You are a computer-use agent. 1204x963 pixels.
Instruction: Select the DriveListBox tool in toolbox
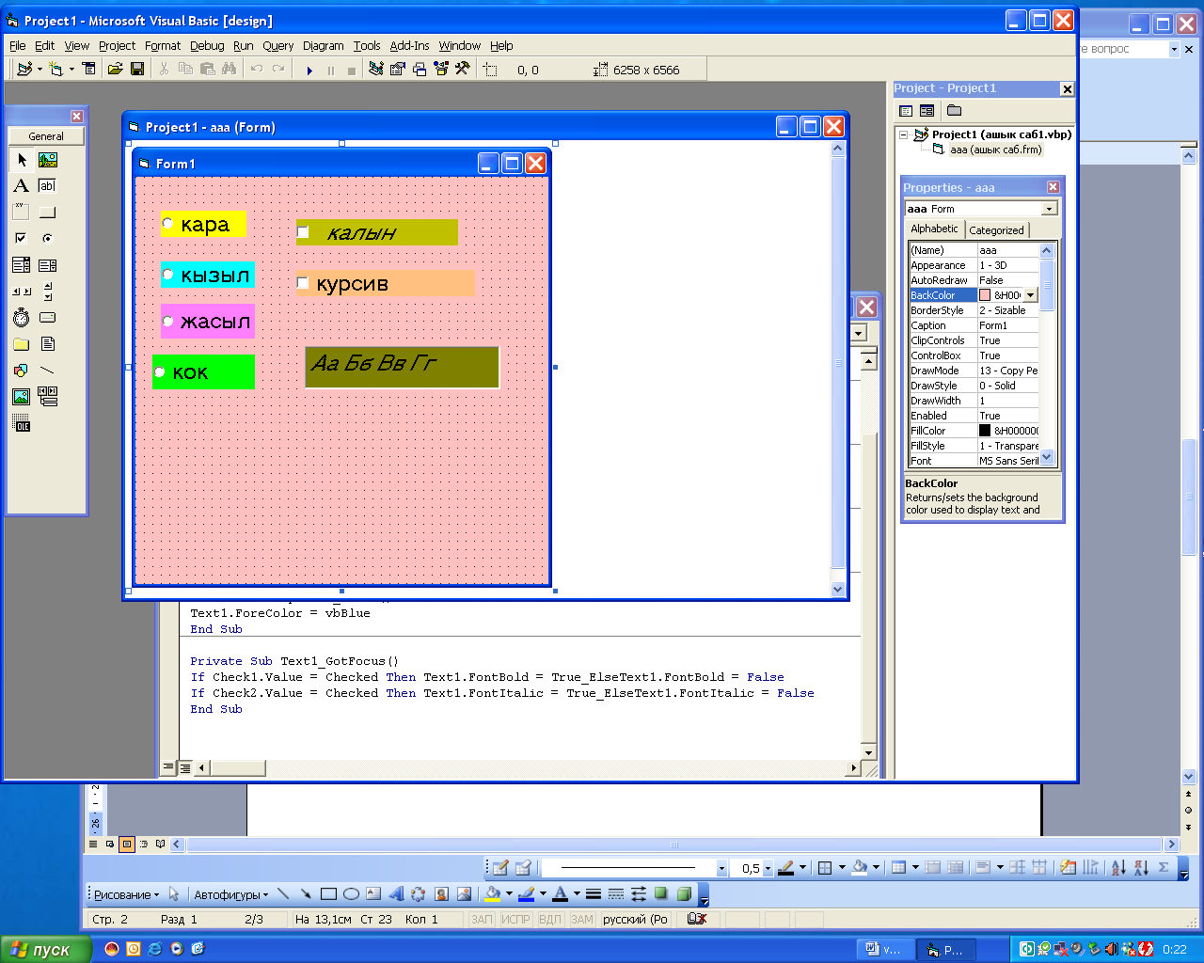tap(48, 318)
